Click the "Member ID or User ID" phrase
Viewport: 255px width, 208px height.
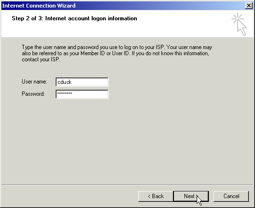click(105, 53)
